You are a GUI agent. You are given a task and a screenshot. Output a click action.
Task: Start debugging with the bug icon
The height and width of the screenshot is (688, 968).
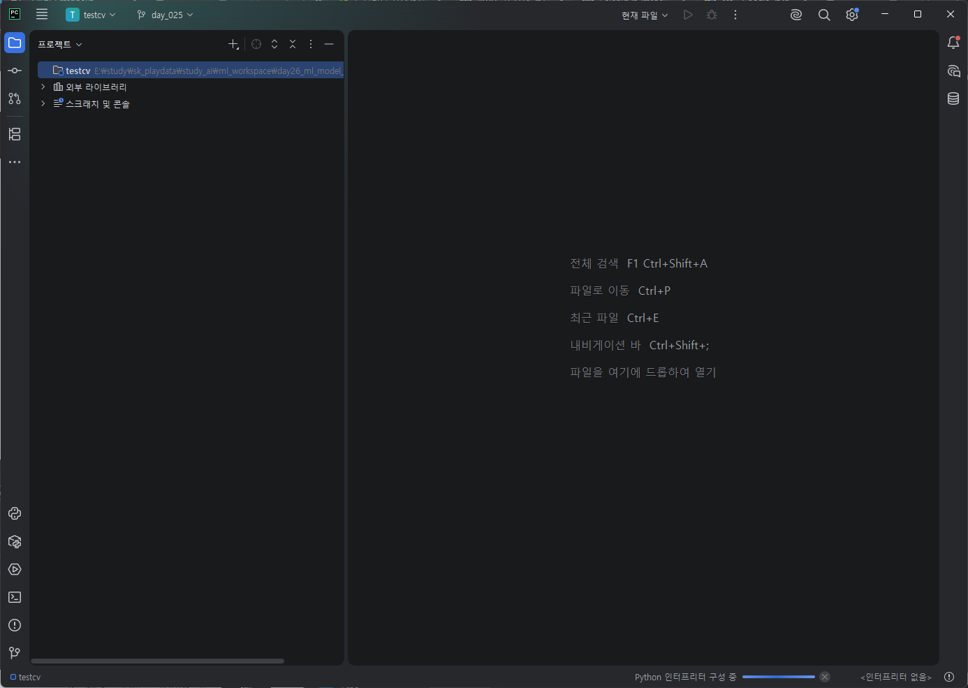(x=712, y=15)
